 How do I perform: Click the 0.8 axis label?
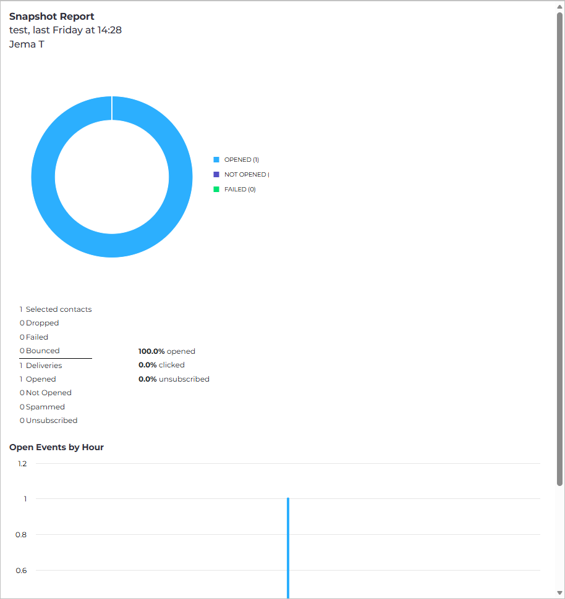(21, 535)
